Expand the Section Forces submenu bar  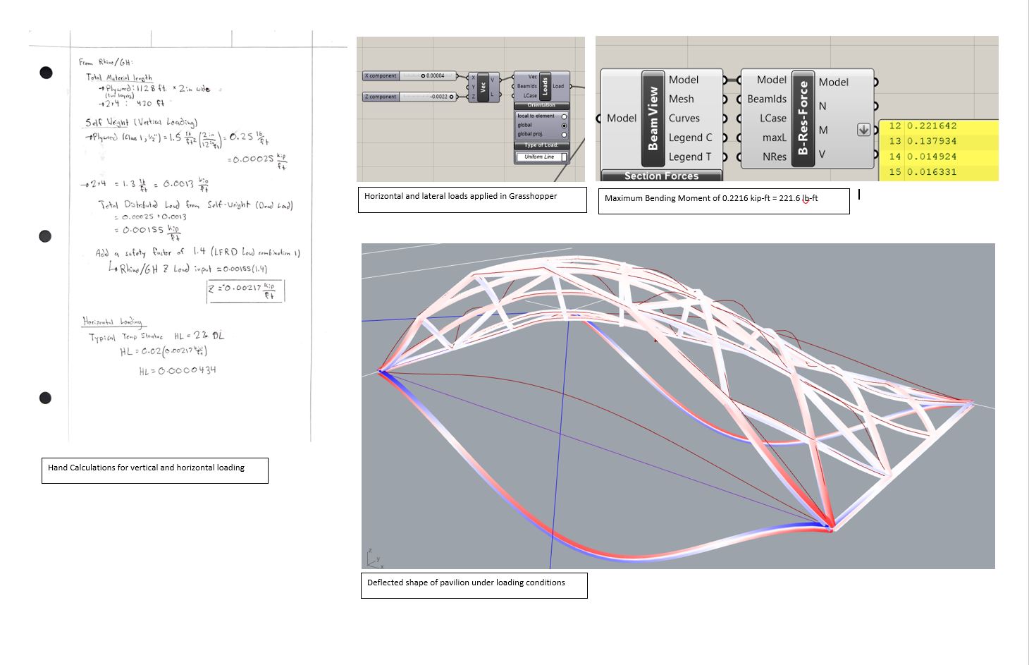pyautogui.click(x=661, y=176)
